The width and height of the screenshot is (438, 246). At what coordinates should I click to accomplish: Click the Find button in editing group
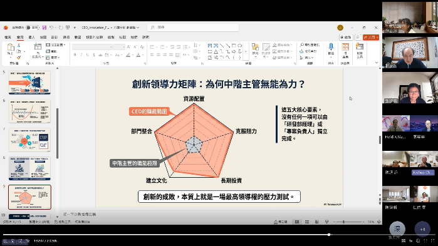coord(310,45)
